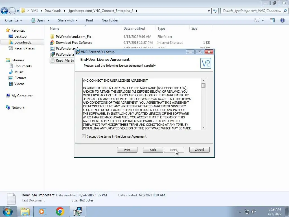
Task: Select Downloads in navigation pane
Action: coord(23,42)
